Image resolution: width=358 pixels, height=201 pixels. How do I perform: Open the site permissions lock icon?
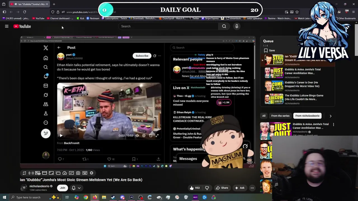[x=58, y=12]
